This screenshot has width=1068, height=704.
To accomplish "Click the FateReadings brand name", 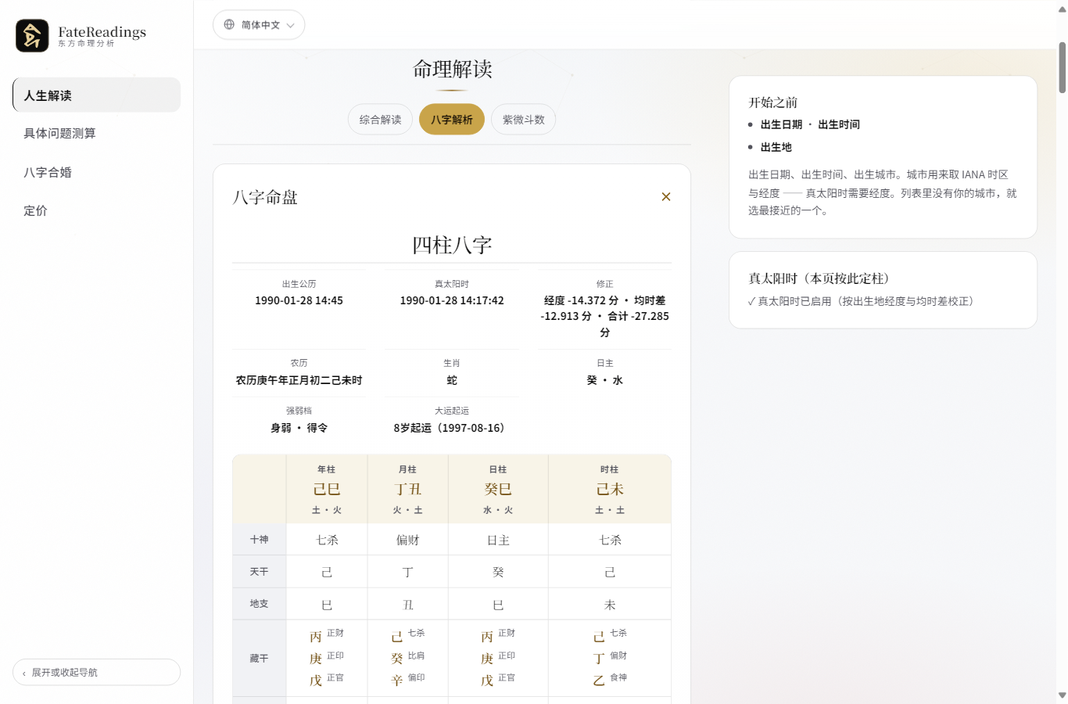I will tap(102, 32).
